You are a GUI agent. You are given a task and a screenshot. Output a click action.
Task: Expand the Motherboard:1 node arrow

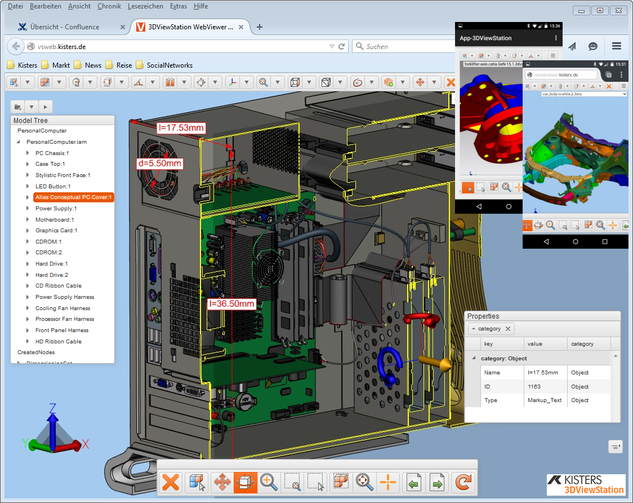pyautogui.click(x=28, y=220)
